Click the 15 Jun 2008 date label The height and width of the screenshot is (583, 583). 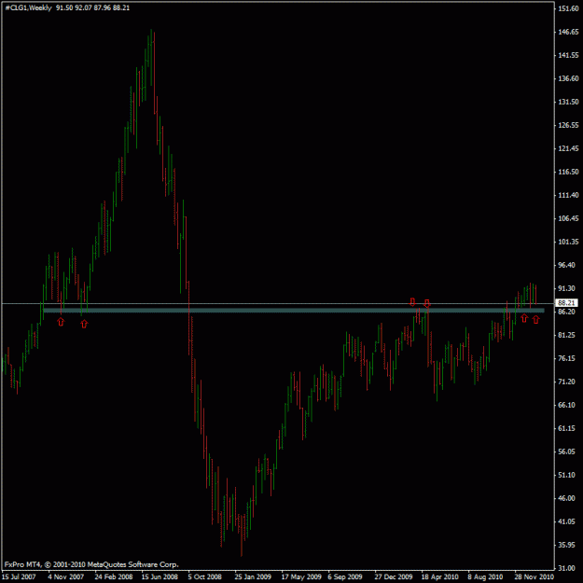click(x=160, y=577)
